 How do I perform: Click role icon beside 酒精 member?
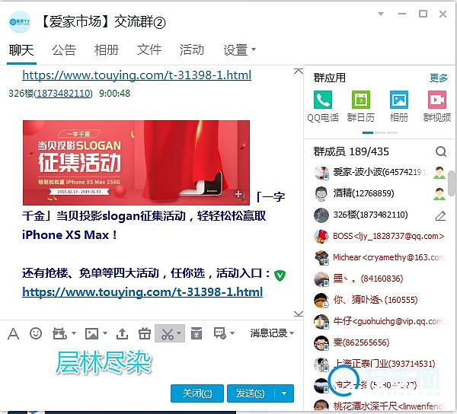[439, 194]
